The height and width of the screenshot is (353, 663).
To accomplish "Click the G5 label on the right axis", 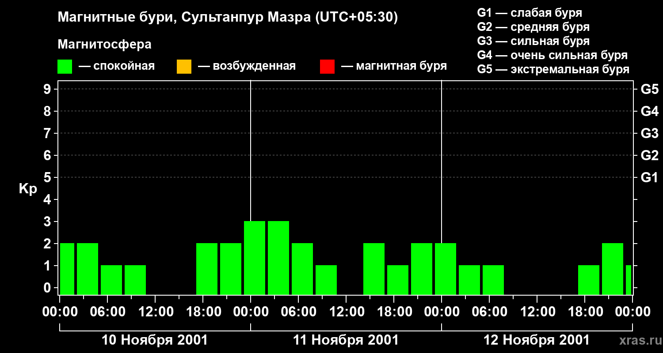I will click(650, 89).
